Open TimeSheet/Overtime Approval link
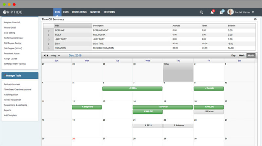This screenshot has height=146, width=262. coord(17,89)
